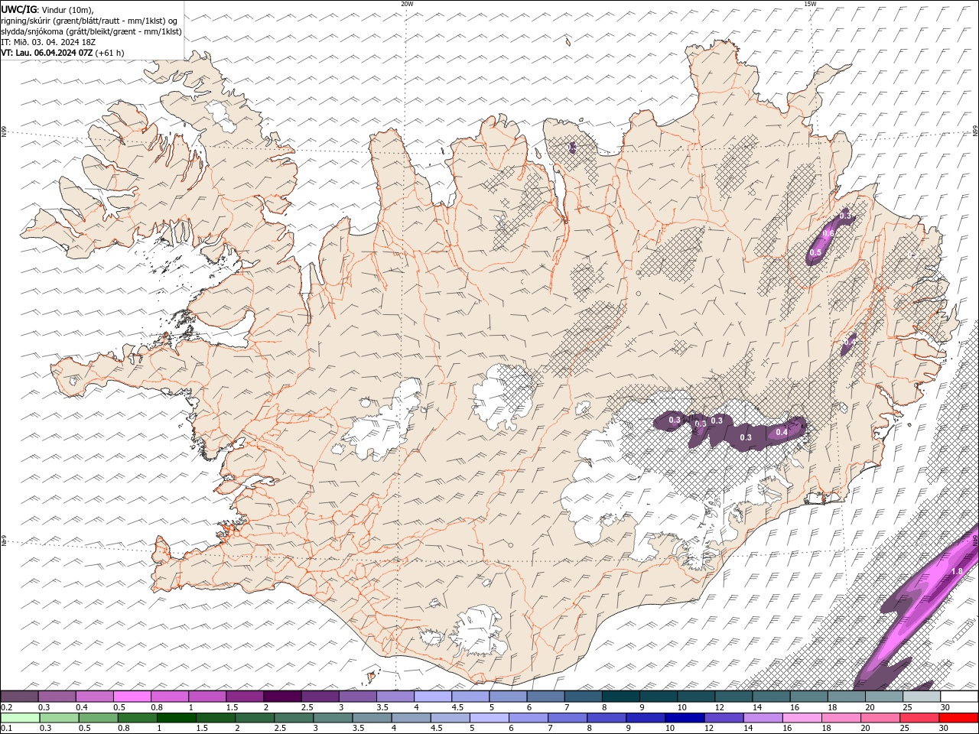
Task: Pick the bright pink upper swatch starting at 0.5
Action: click(x=132, y=697)
